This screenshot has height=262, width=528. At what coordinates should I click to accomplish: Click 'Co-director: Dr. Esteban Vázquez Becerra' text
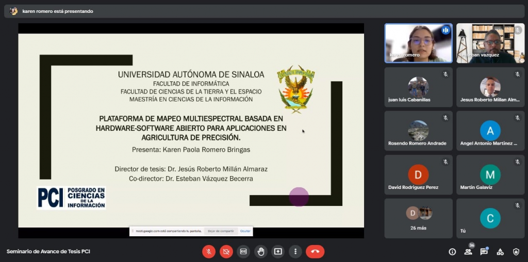click(x=191, y=179)
